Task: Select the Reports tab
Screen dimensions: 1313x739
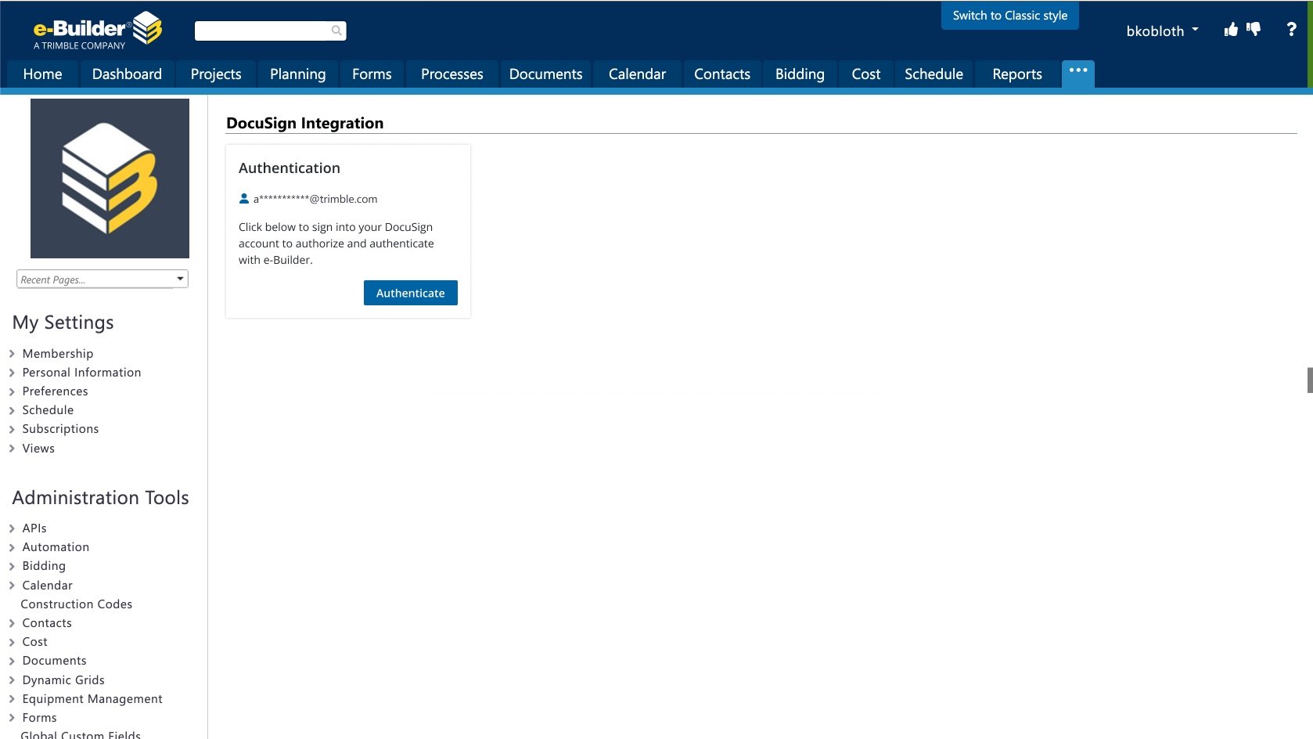Action: click(x=1016, y=74)
